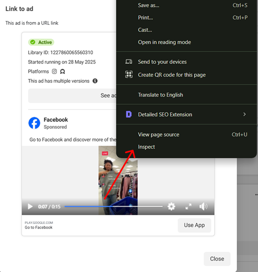Expand video to fullscreen
Image resolution: width=258 pixels, height=272 pixels.
(x=188, y=206)
